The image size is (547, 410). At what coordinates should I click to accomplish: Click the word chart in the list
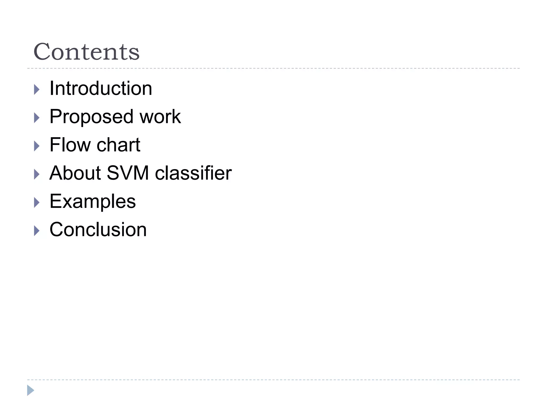tap(118, 145)
